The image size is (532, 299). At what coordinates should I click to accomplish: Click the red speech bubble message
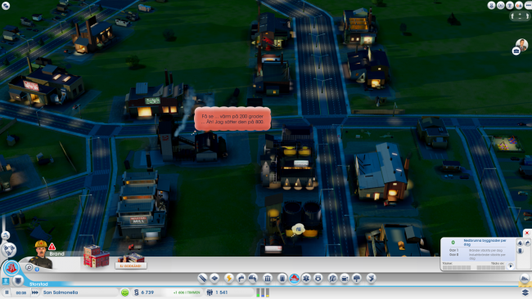coord(232,118)
